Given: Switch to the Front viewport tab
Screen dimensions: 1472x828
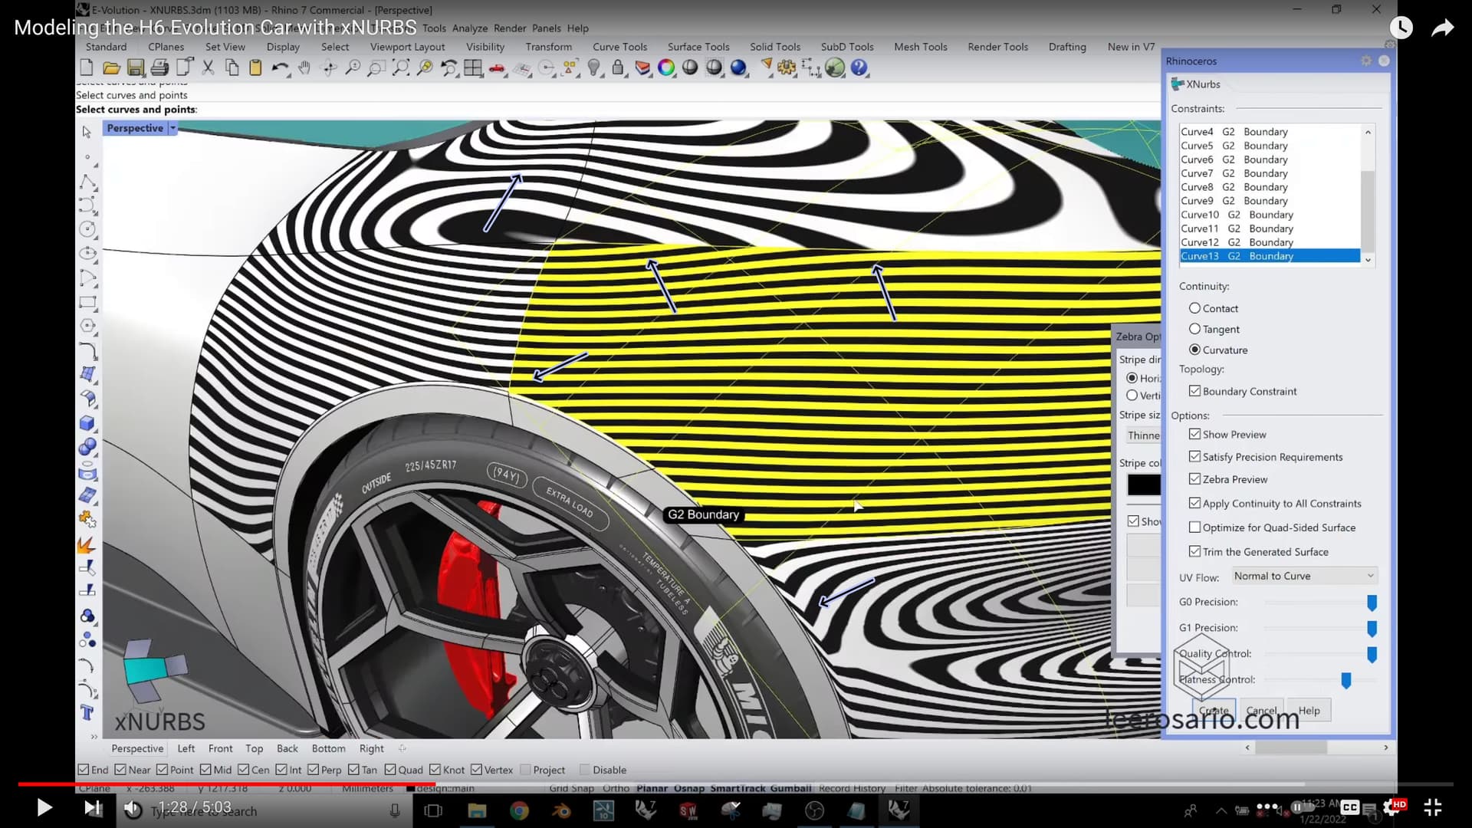Looking at the screenshot, I should click(220, 748).
